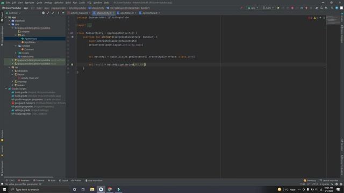Image resolution: width=344 pixels, height=193 pixels.
Task: Click override gutter icon beside onCreate line
Action: pyautogui.click(x=72, y=37)
